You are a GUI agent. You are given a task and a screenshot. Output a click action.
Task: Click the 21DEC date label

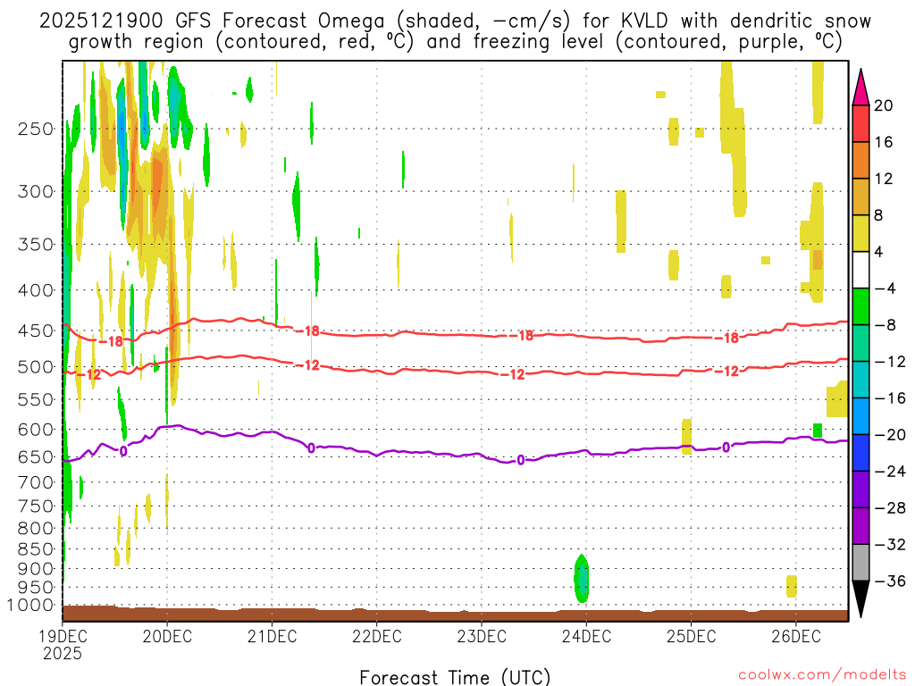point(272,636)
